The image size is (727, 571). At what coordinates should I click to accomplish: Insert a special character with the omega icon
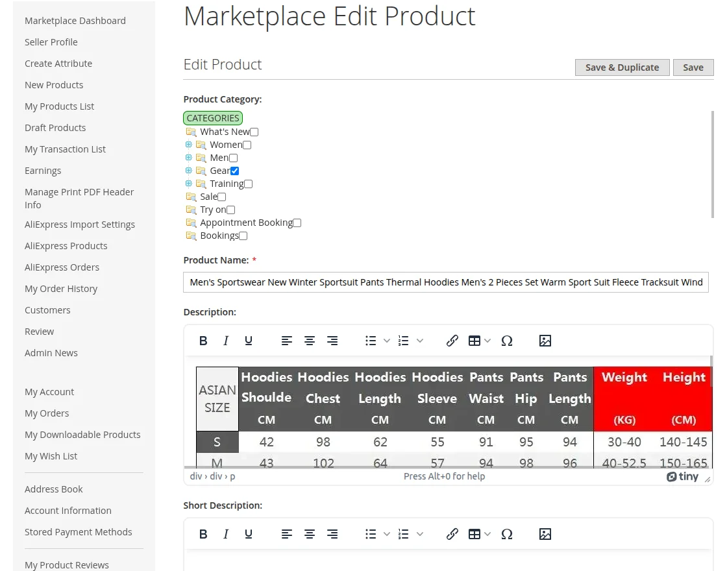click(507, 340)
